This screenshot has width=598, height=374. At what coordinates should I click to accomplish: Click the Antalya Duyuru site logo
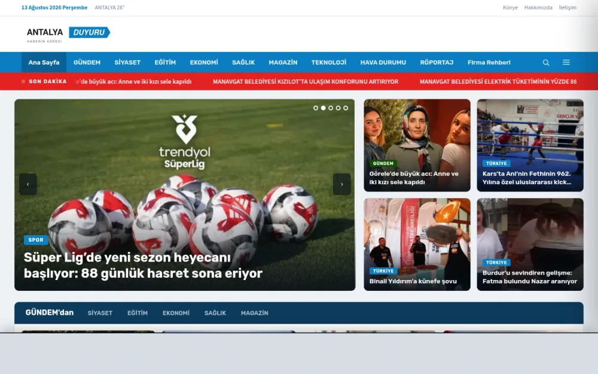[x=68, y=34]
